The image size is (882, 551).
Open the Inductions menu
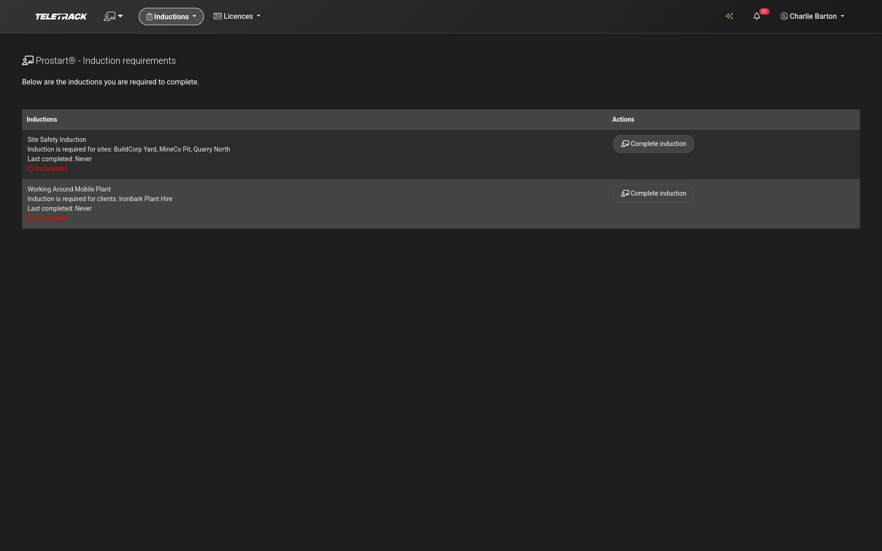171,17
